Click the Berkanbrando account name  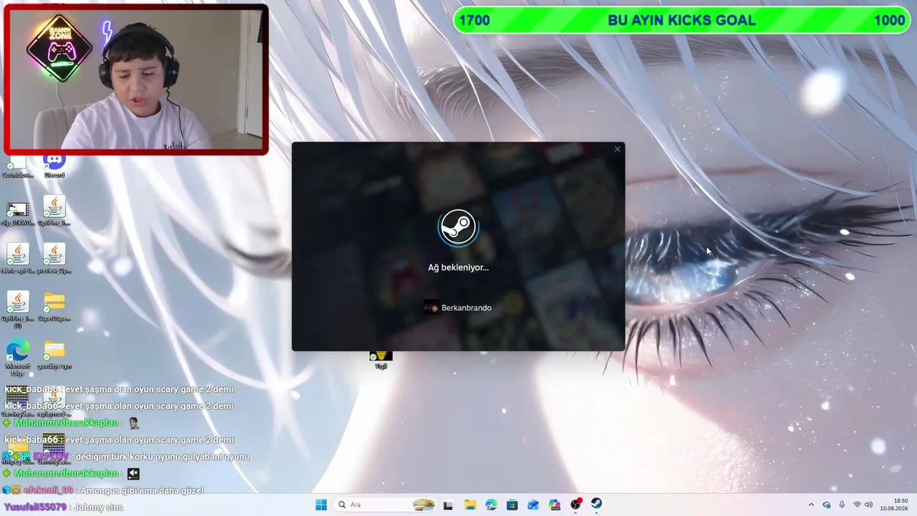[x=466, y=307]
